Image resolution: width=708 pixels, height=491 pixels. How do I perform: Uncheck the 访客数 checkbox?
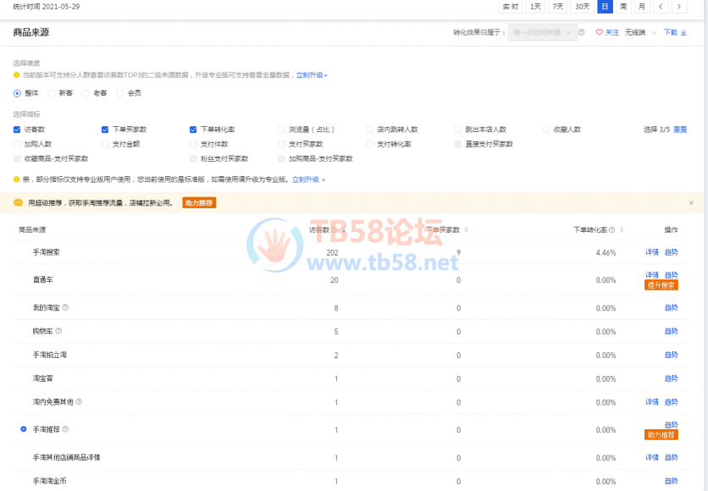point(17,130)
